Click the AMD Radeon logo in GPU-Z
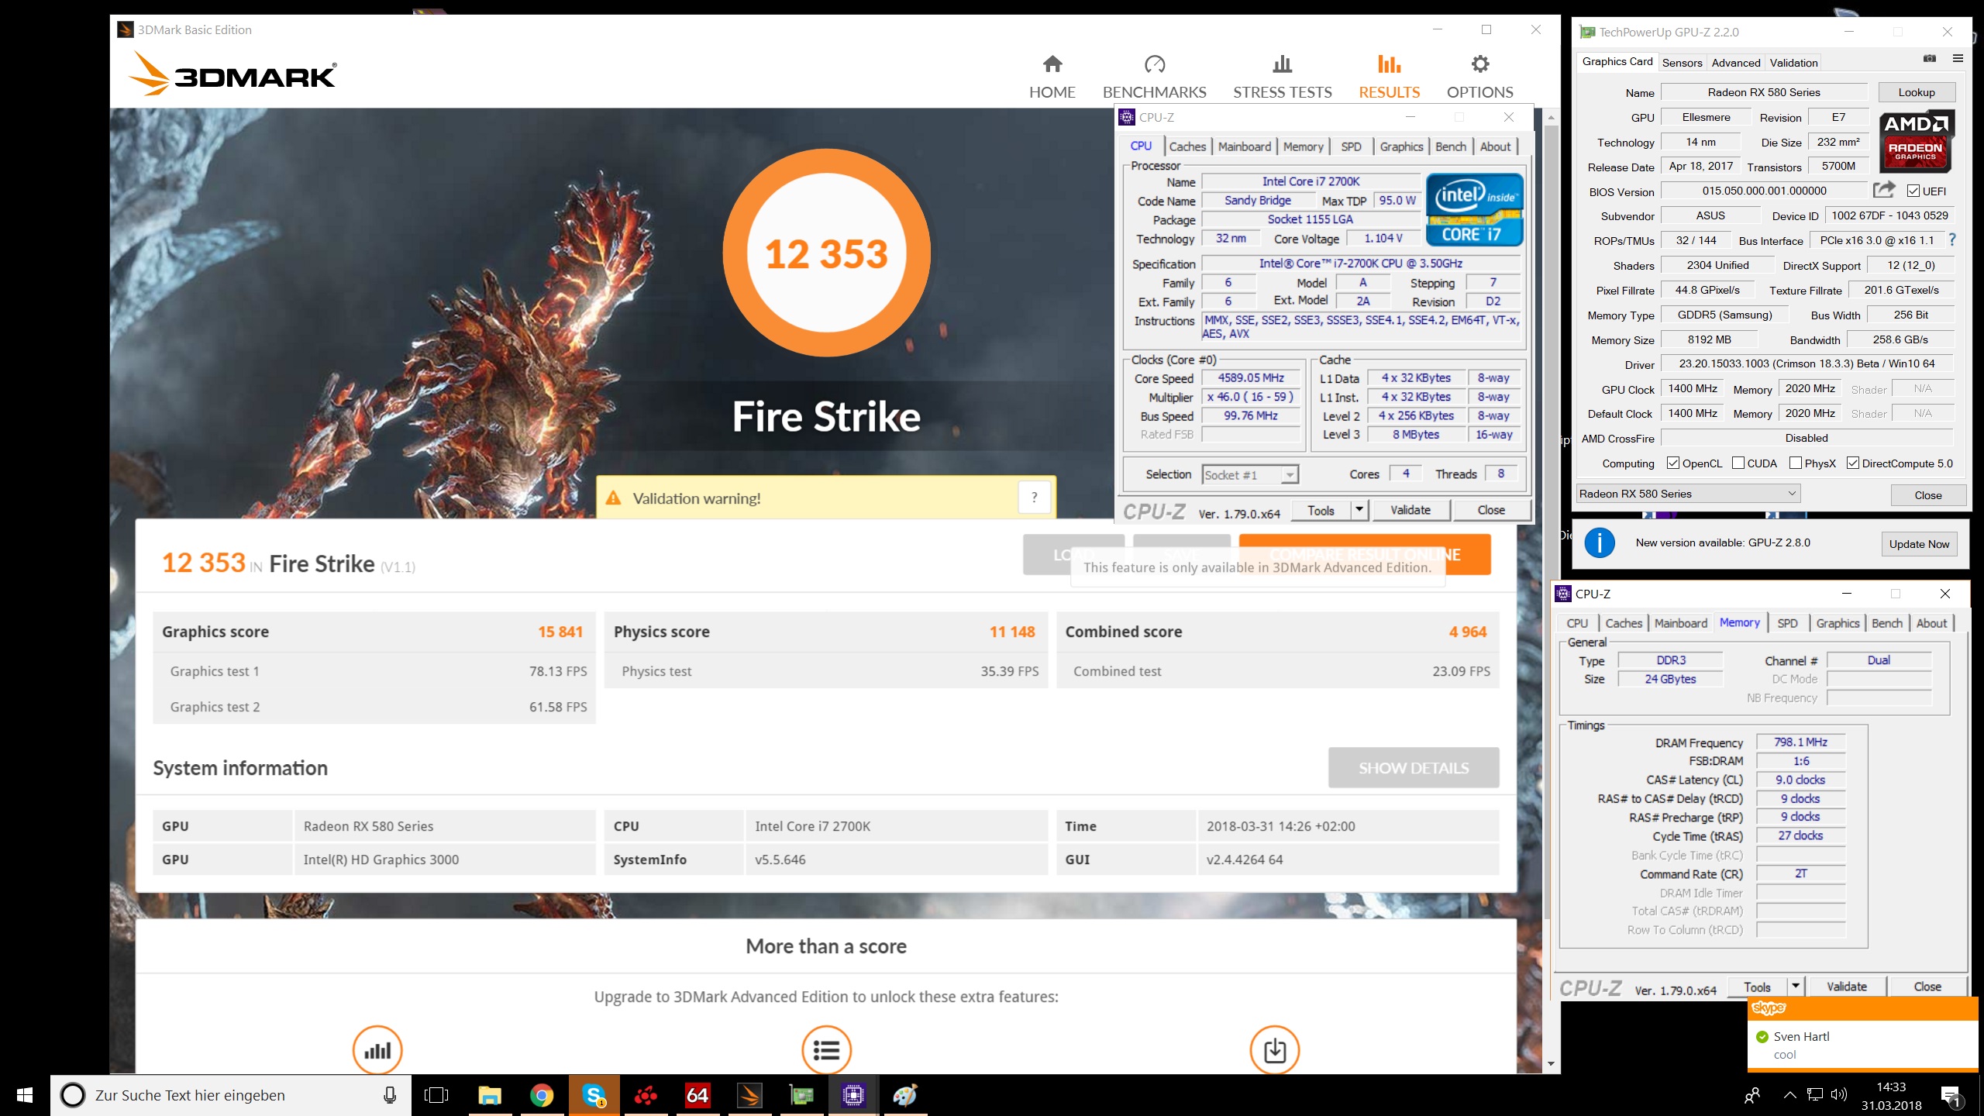Viewport: 1984px width, 1116px height. click(x=1916, y=141)
